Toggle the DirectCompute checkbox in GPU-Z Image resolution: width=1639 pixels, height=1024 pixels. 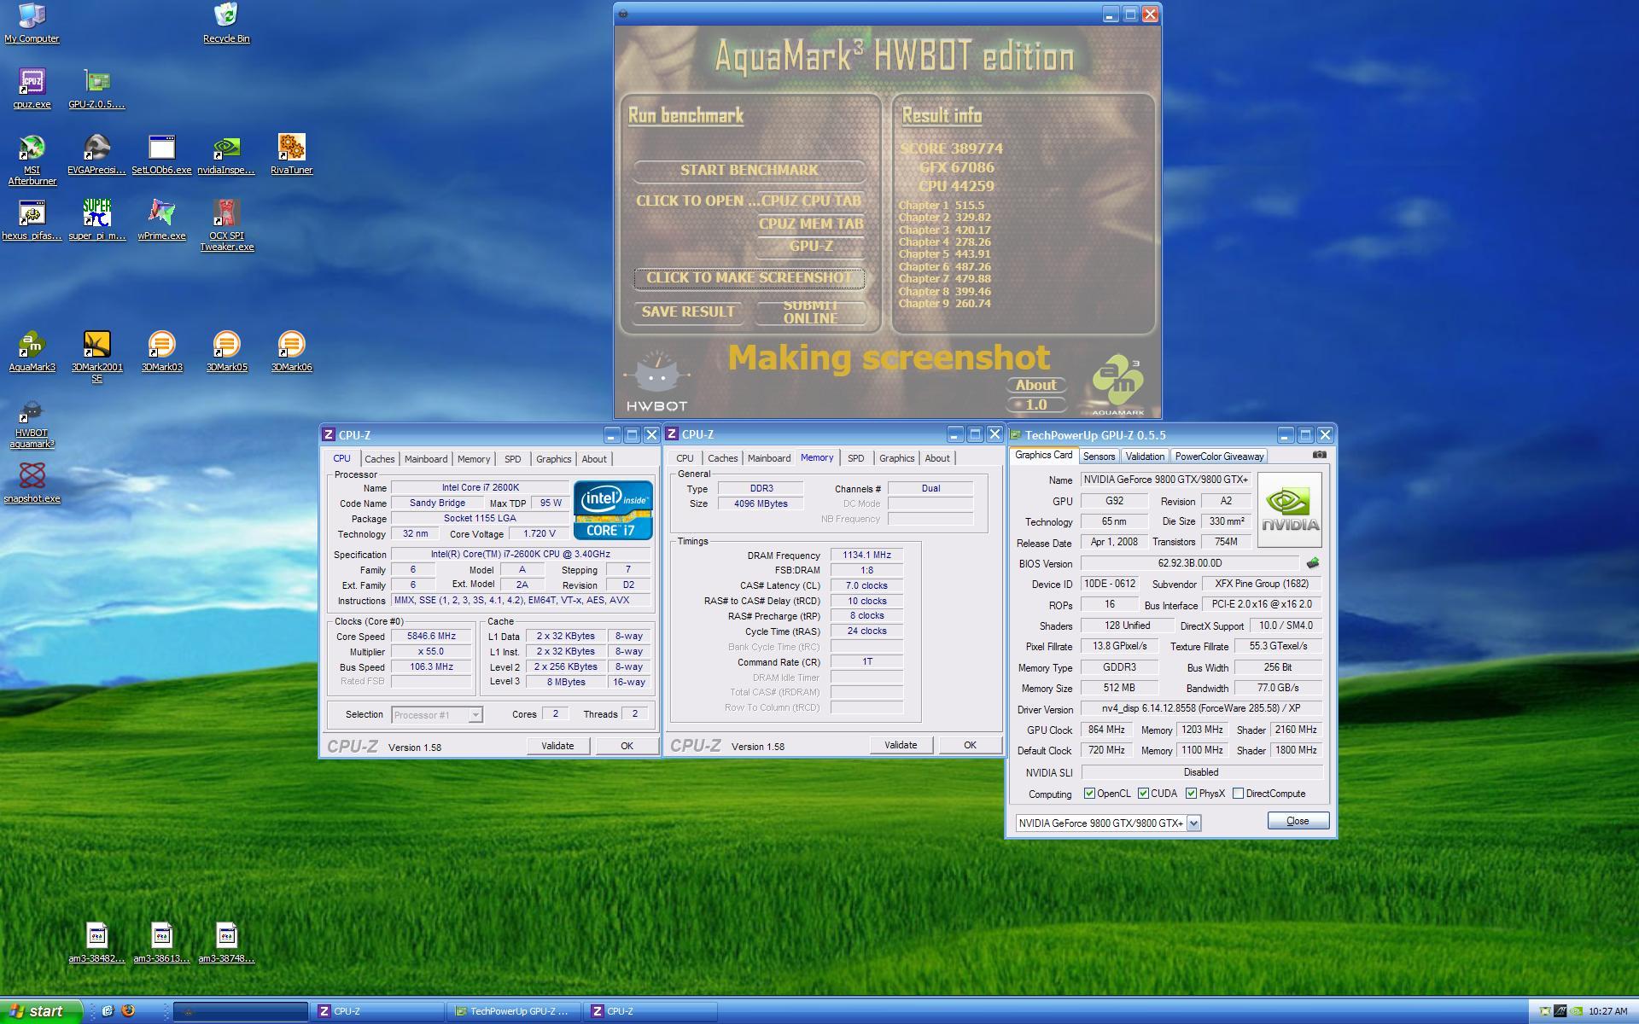coord(1238,794)
